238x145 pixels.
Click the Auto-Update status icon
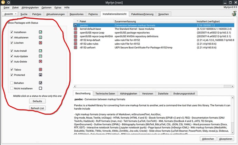(40, 56)
